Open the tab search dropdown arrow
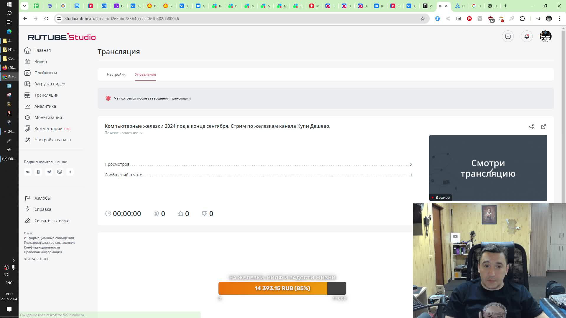This screenshot has width=566, height=318. (x=24, y=6)
